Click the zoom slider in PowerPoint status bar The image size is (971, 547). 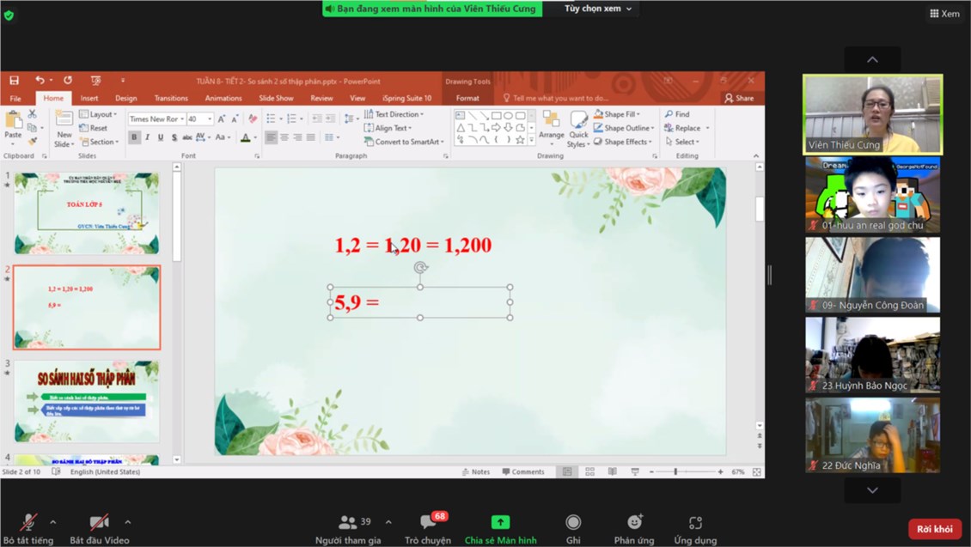(x=675, y=471)
